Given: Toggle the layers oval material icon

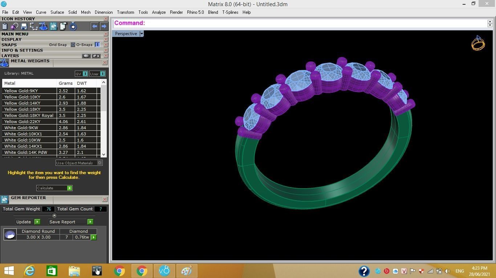Looking at the screenshot, I should pos(86,56).
